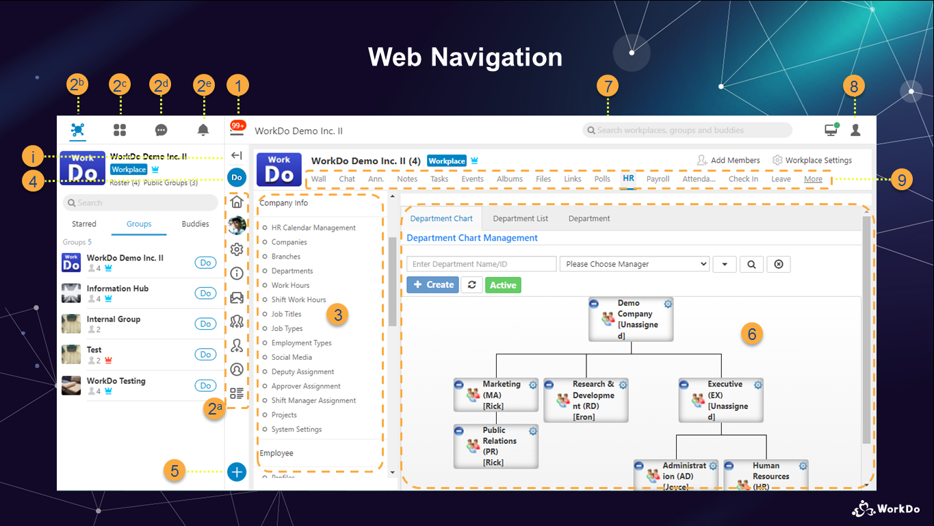
Task: Open the gear icon on Marketing node
Action: click(x=533, y=385)
